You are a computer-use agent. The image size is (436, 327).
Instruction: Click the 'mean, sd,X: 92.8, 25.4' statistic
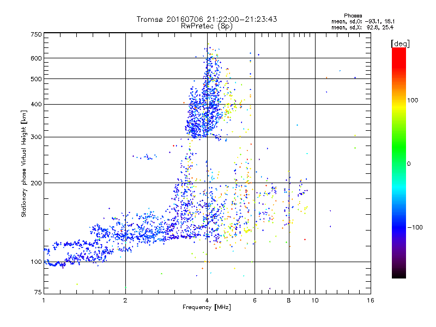pyautogui.click(x=362, y=27)
